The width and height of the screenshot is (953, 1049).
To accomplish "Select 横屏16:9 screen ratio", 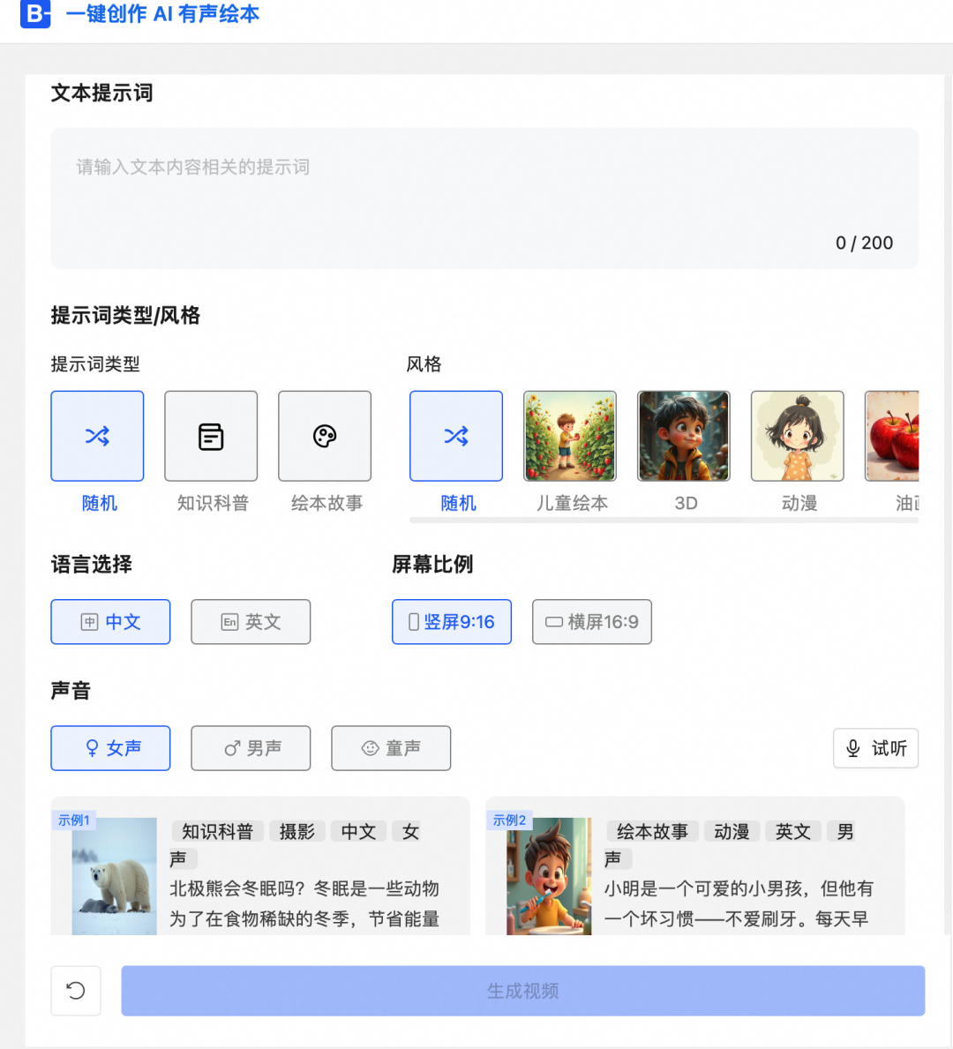I will point(592,621).
